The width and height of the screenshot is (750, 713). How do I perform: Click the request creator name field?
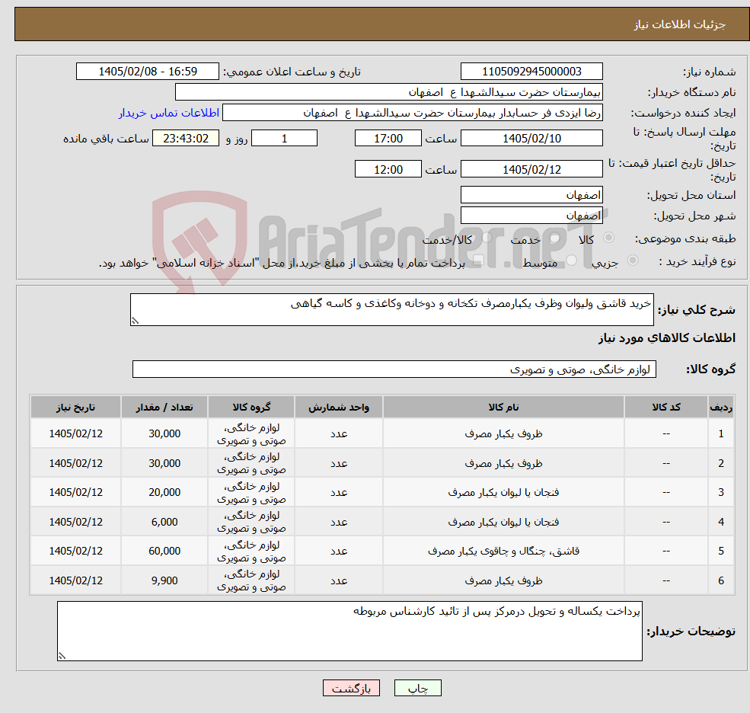412,113
